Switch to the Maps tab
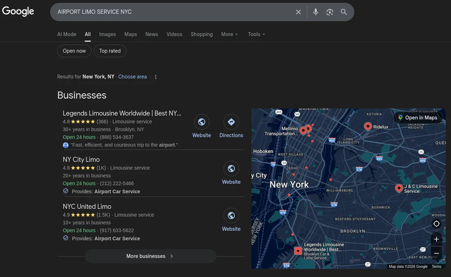The height and width of the screenshot is (277, 451). pos(130,34)
